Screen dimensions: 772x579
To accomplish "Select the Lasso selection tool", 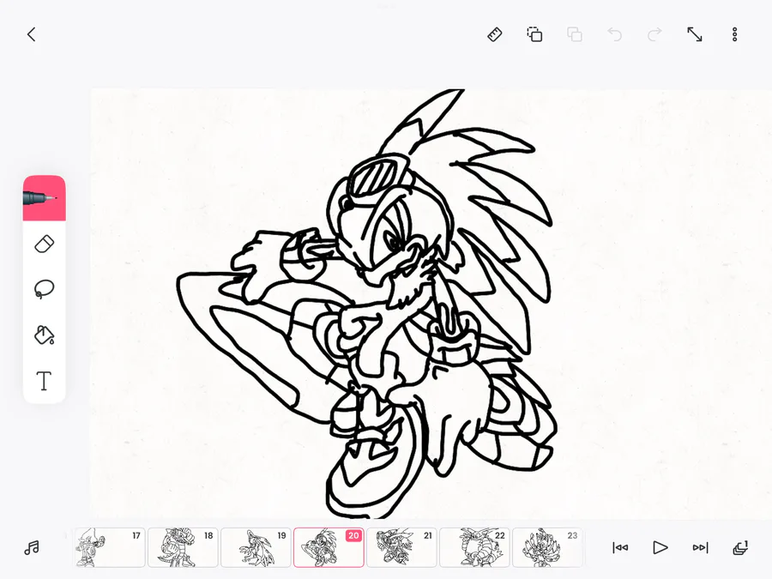I will point(45,289).
